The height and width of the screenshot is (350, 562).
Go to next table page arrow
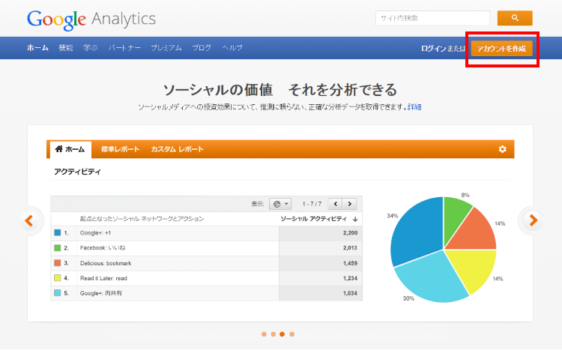pos(349,204)
